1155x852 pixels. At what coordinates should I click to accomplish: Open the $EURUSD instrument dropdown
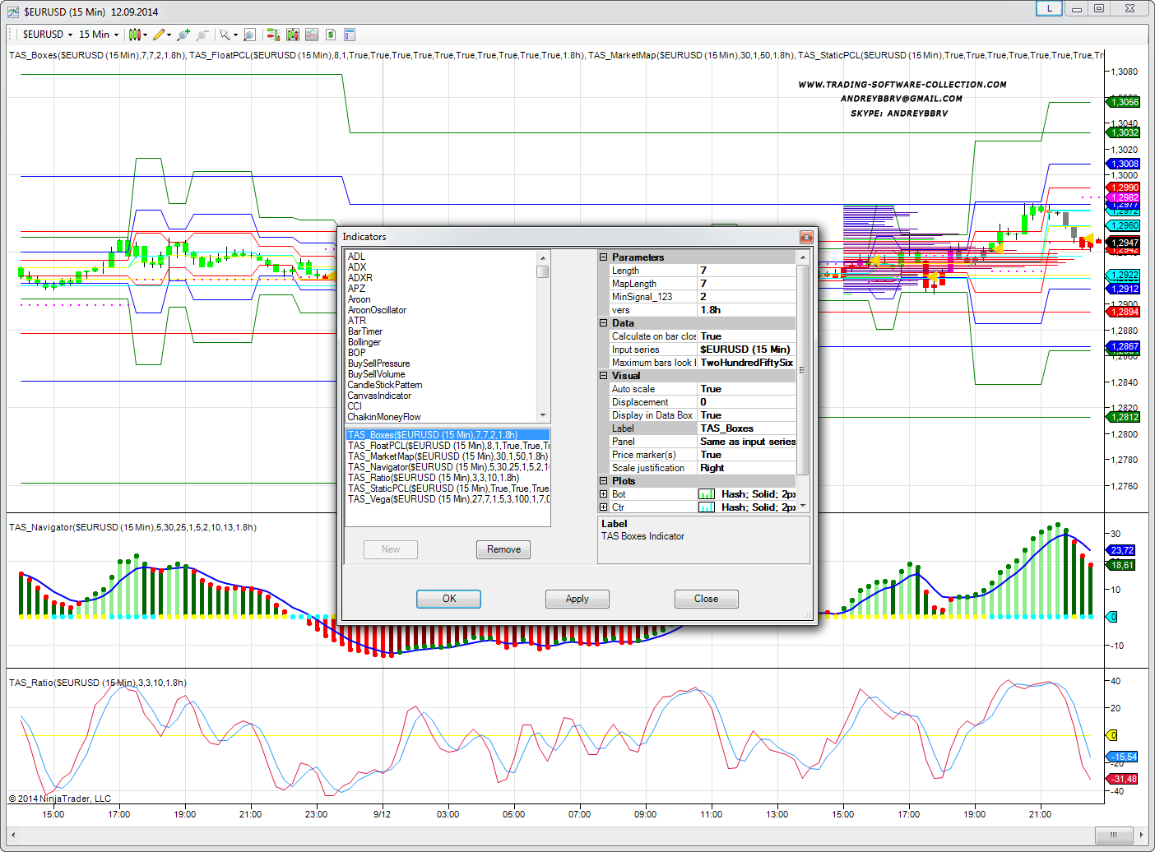(48, 35)
